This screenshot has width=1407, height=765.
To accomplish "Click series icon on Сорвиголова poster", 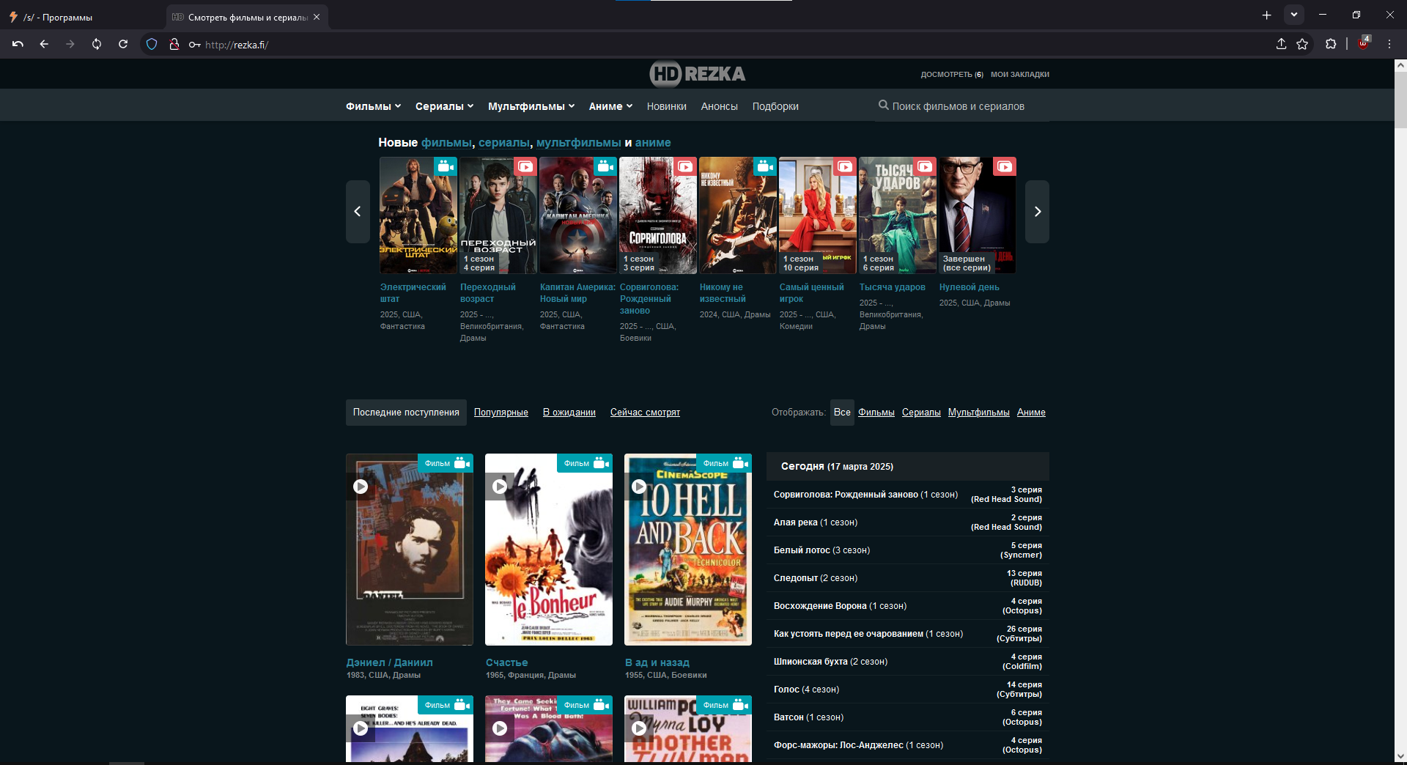I will (x=685, y=166).
